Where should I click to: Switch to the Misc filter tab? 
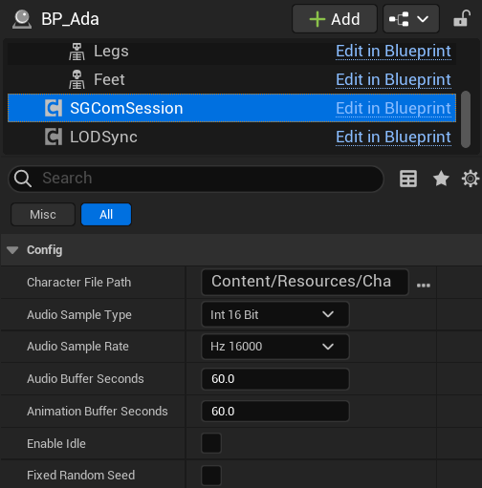click(43, 214)
